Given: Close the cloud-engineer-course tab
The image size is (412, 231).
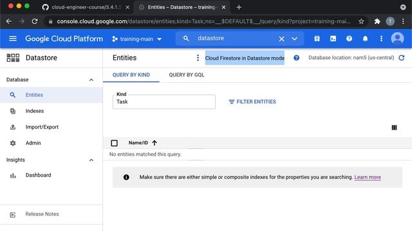Looking at the screenshot, I should 127,7.
